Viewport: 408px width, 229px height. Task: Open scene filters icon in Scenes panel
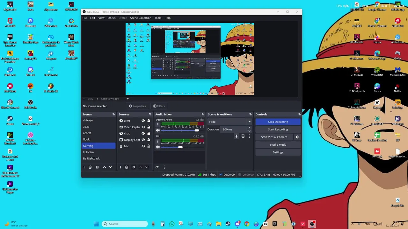coord(97,167)
